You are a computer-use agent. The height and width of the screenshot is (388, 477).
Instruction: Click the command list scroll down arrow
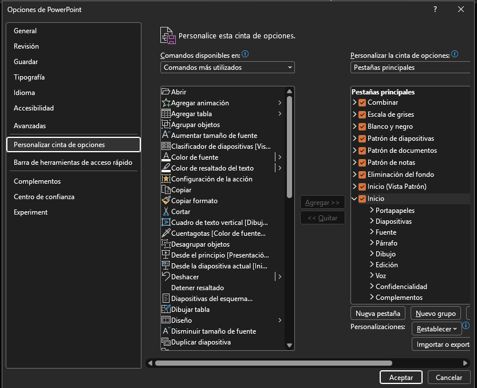click(x=289, y=345)
